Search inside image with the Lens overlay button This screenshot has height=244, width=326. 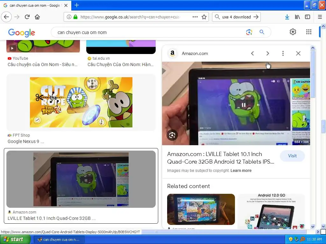172,135
